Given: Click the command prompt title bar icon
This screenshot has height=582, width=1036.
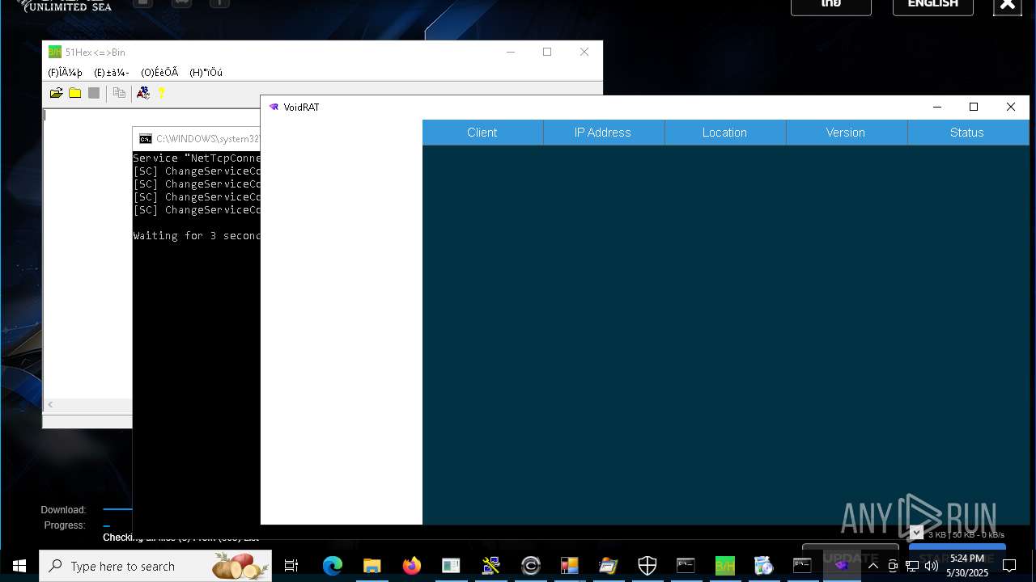Looking at the screenshot, I should coord(146,139).
